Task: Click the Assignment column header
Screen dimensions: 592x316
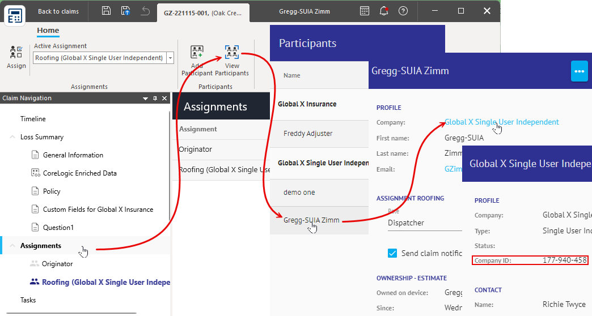Action: point(198,129)
